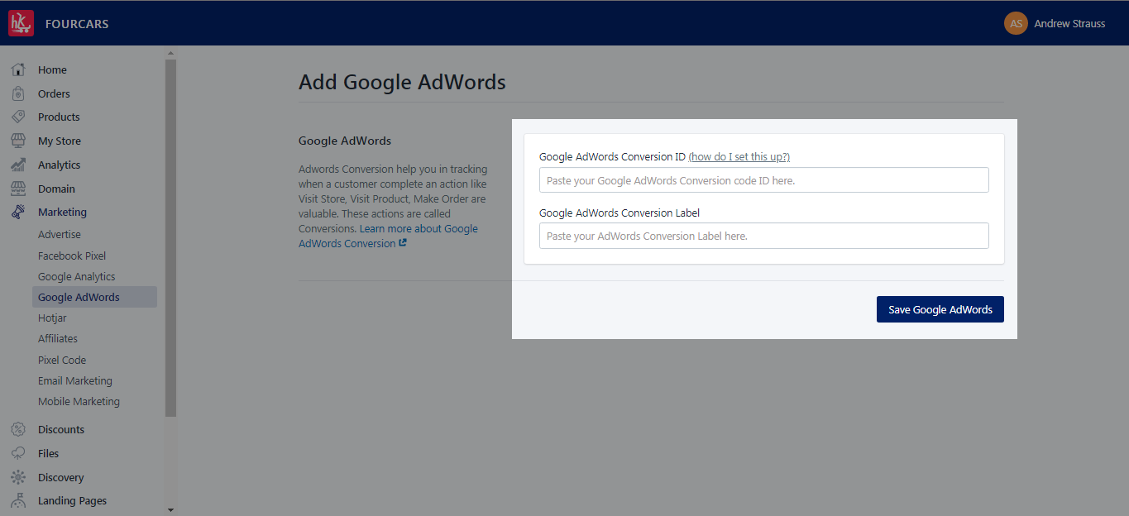Open Email Marketing submenu item
Image resolution: width=1129 pixels, height=516 pixels.
click(75, 381)
